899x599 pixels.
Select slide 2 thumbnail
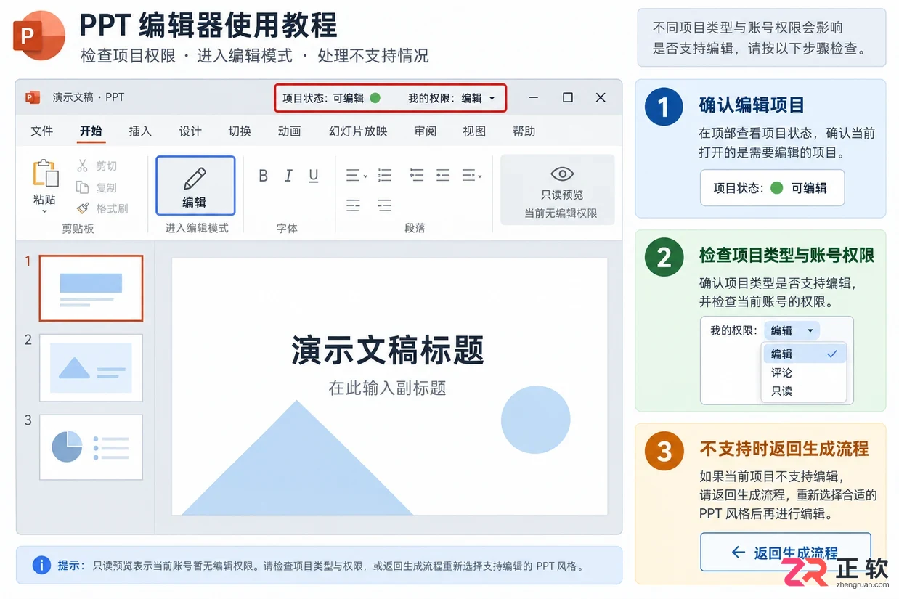(x=91, y=368)
